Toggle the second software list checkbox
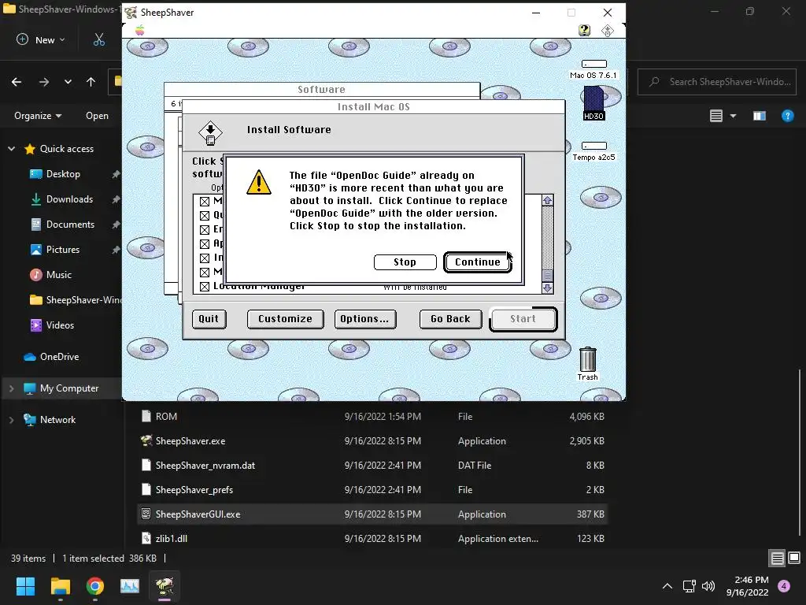The image size is (806, 605). point(205,216)
